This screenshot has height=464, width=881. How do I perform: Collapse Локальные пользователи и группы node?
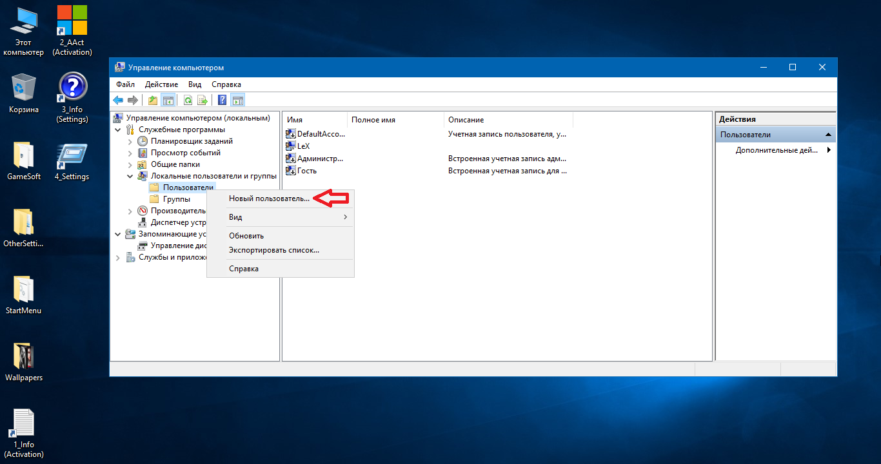[130, 176]
